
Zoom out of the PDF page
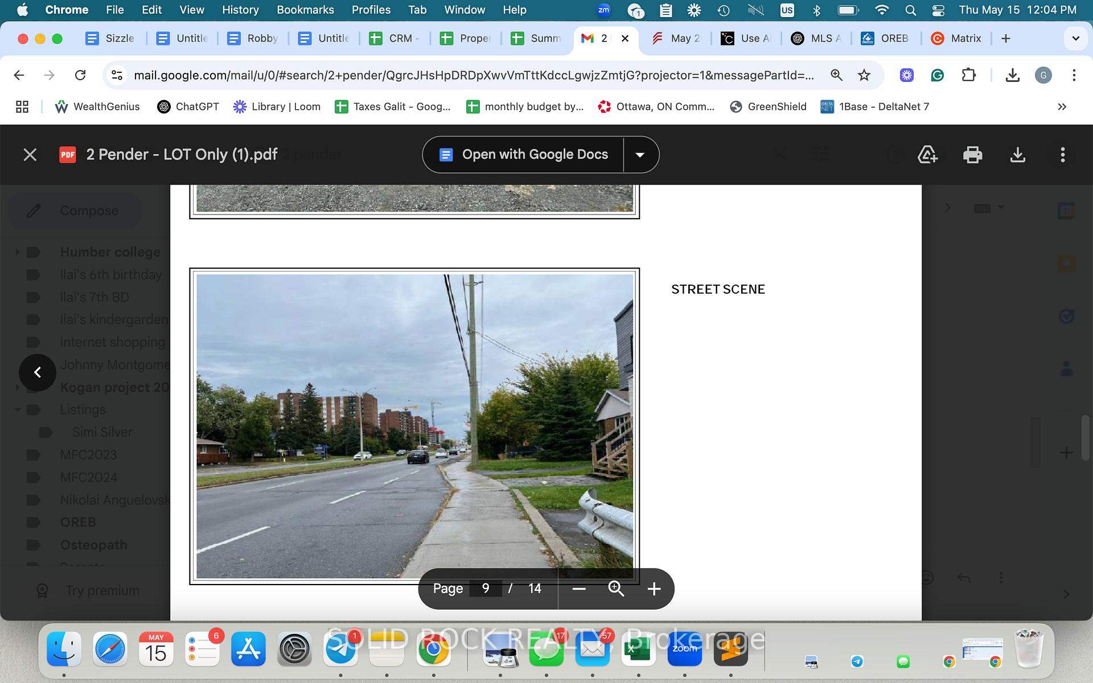(x=579, y=589)
